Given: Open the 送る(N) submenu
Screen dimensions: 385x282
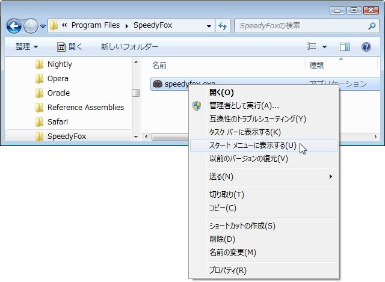Looking at the screenshot, I should (263, 177).
